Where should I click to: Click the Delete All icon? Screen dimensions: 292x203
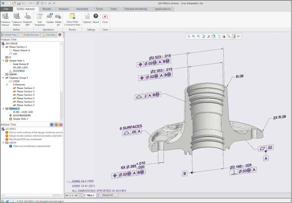coord(58,19)
